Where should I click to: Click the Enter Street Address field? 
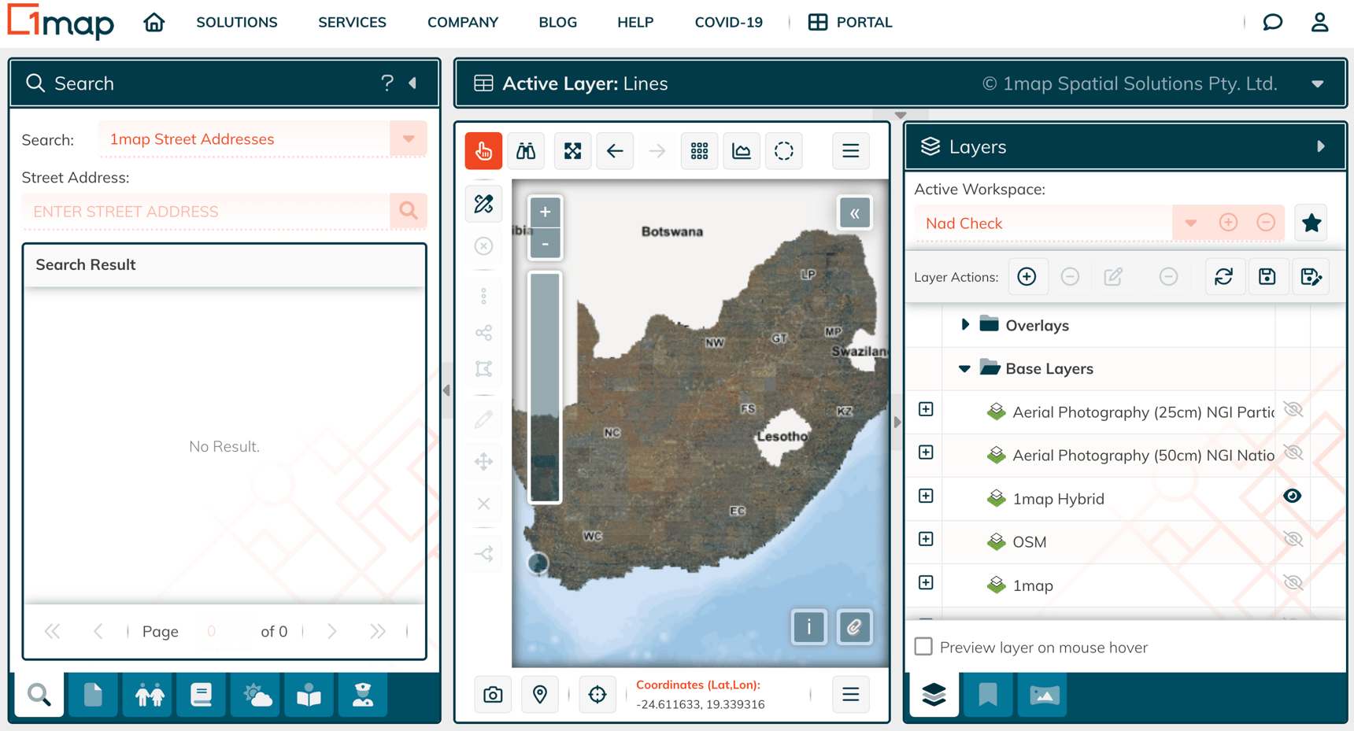(206, 212)
